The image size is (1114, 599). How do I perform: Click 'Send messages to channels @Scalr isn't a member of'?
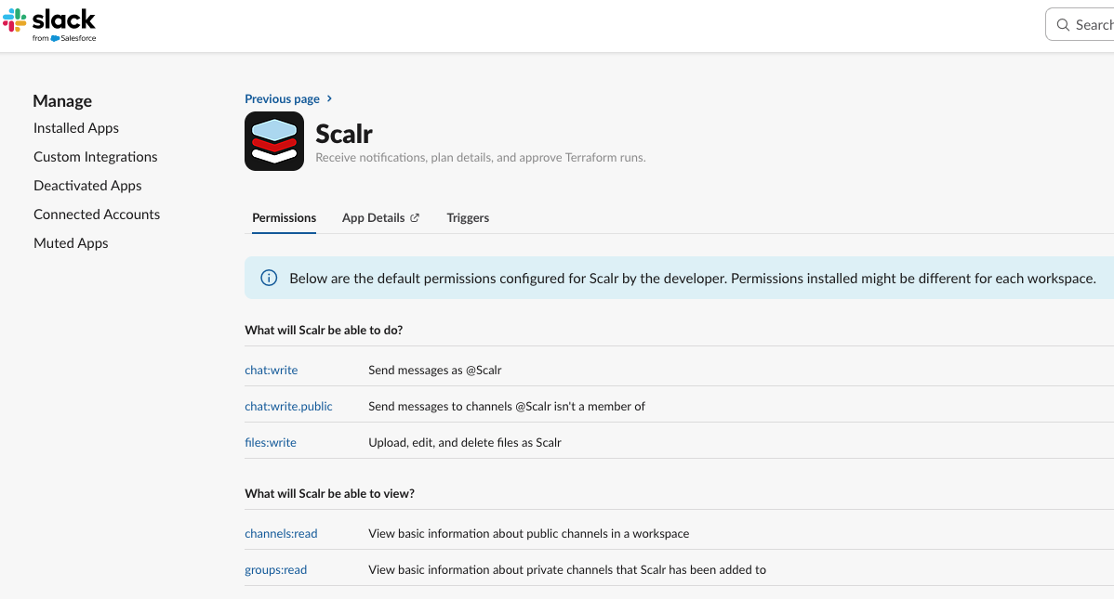coord(507,406)
